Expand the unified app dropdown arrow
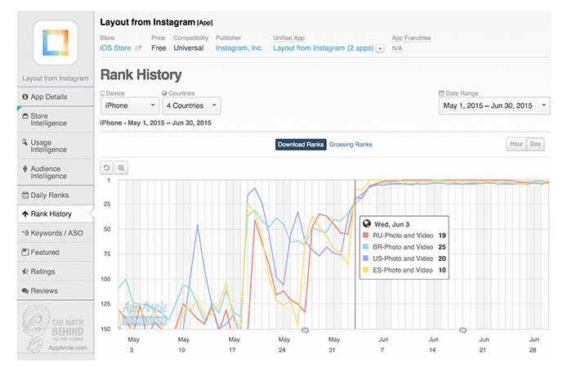Screen dimensions: 572x368 pyautogui.click(x=380, y=48)
